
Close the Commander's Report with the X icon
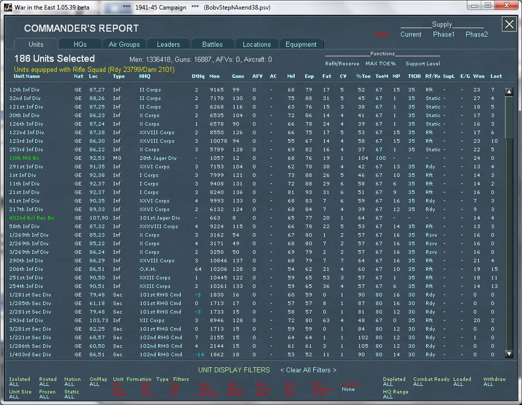click(509, 24)
